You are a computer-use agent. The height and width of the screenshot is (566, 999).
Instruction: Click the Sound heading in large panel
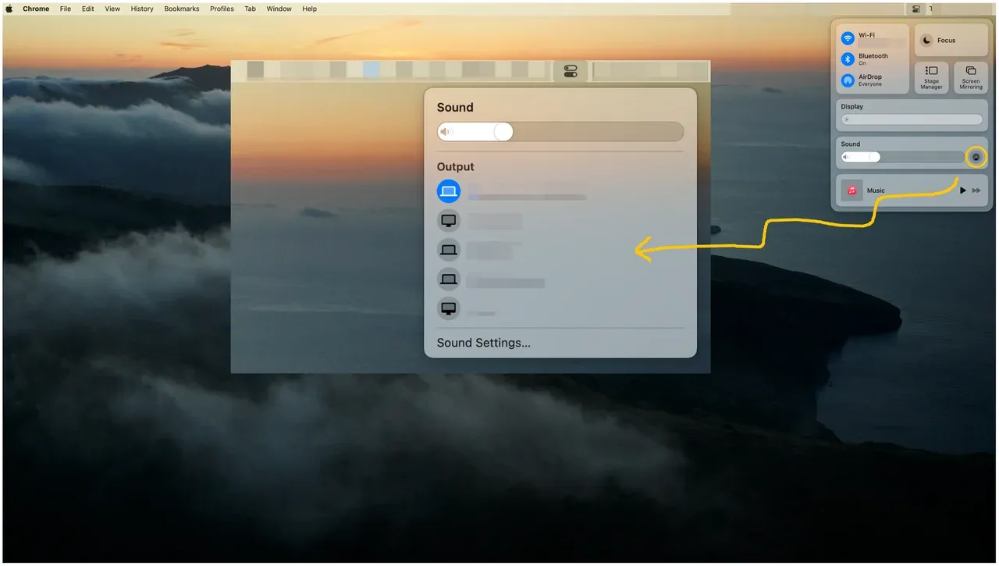(455, 108)
